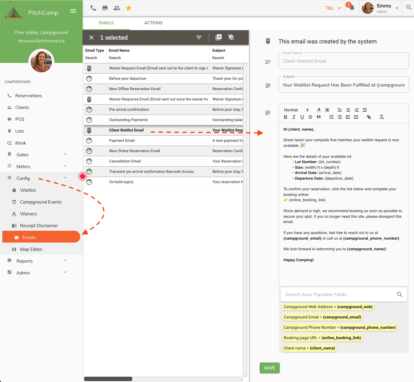Open the text color picker
Image resolution: width=414 pixels, height=382 pixels.
pos(319,110)
